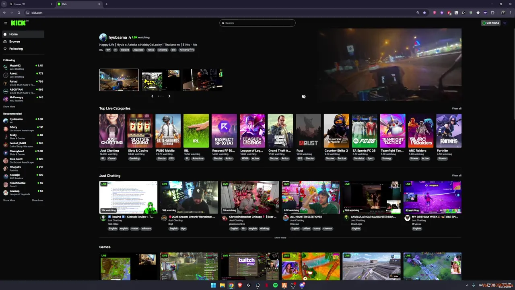Unmute the featured stream preview

pyautogui.click(x=303, y=97)
